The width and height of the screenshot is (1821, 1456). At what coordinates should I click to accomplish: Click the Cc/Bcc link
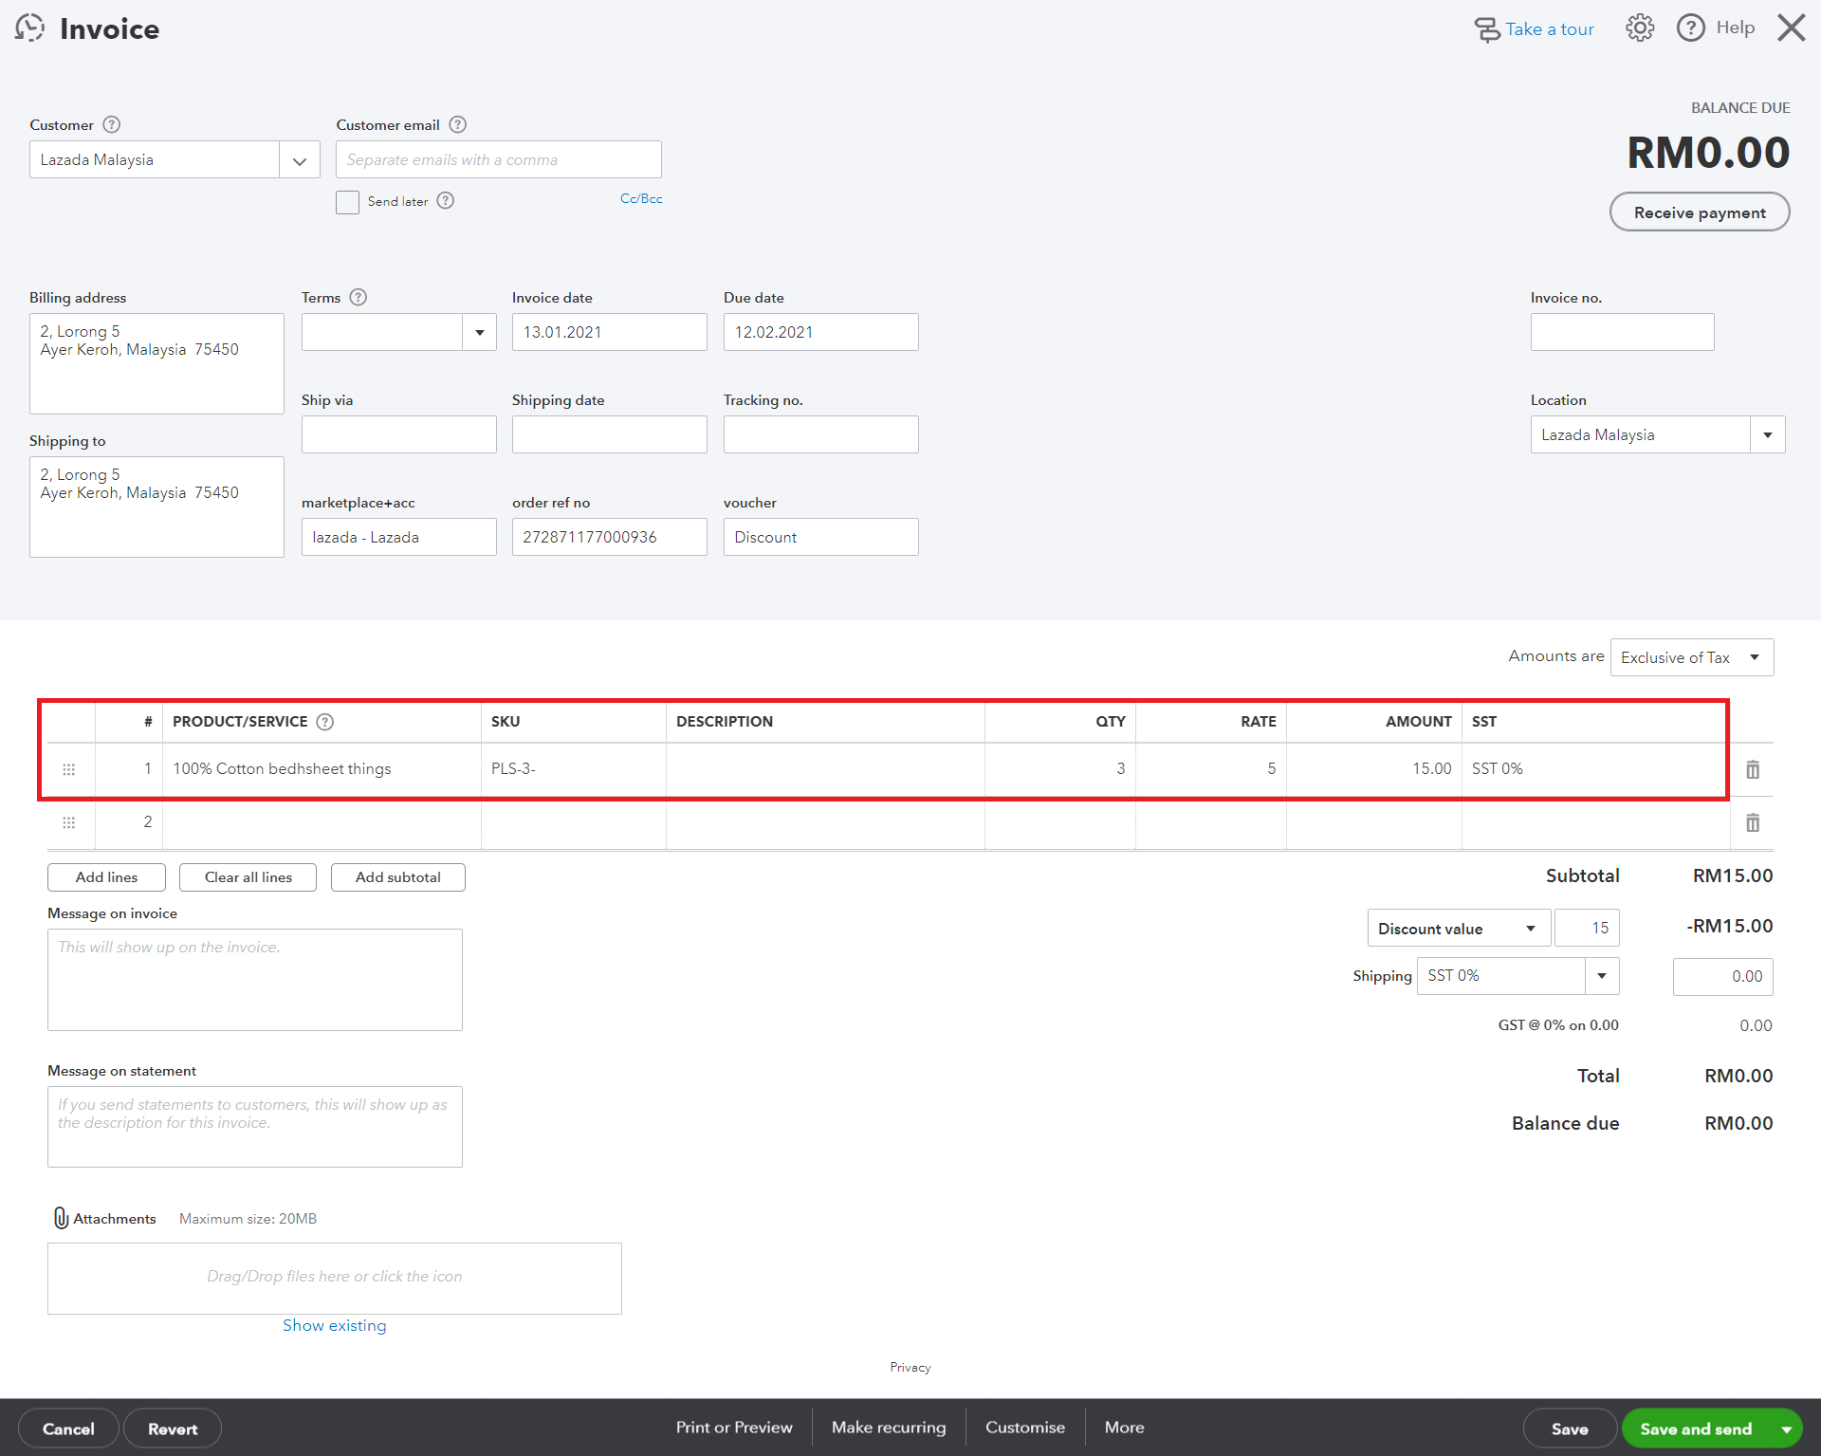(x=641, y=198)
